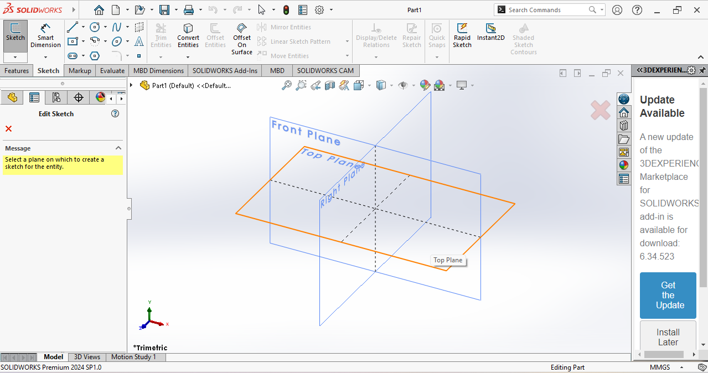Open the DimXpertManager tab
Screen dimensions: 708x373
(x=78, y=97)
